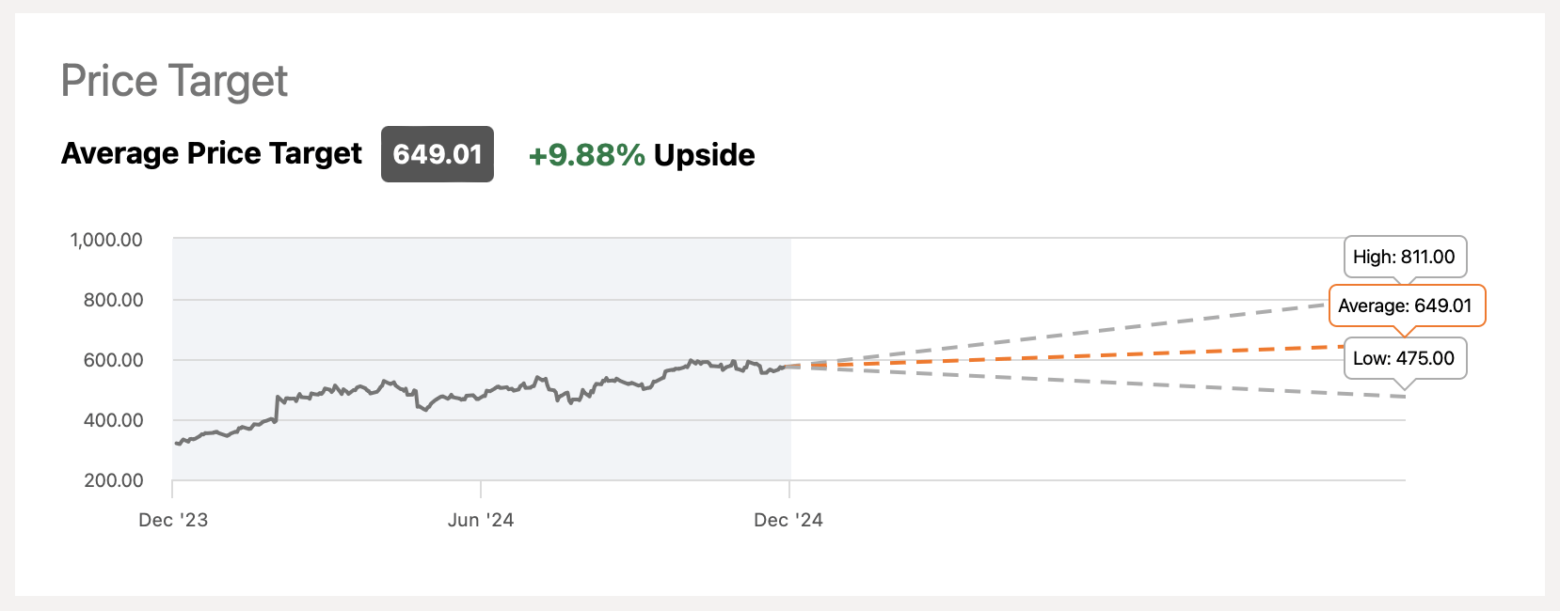This screenshot has width=1560, height=611.
Task: Click the Dec '24 axis label
Action: click(788, 520)
